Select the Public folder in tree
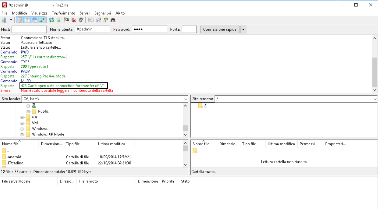Viewport: 378px width, 209px height. [43, 111]
